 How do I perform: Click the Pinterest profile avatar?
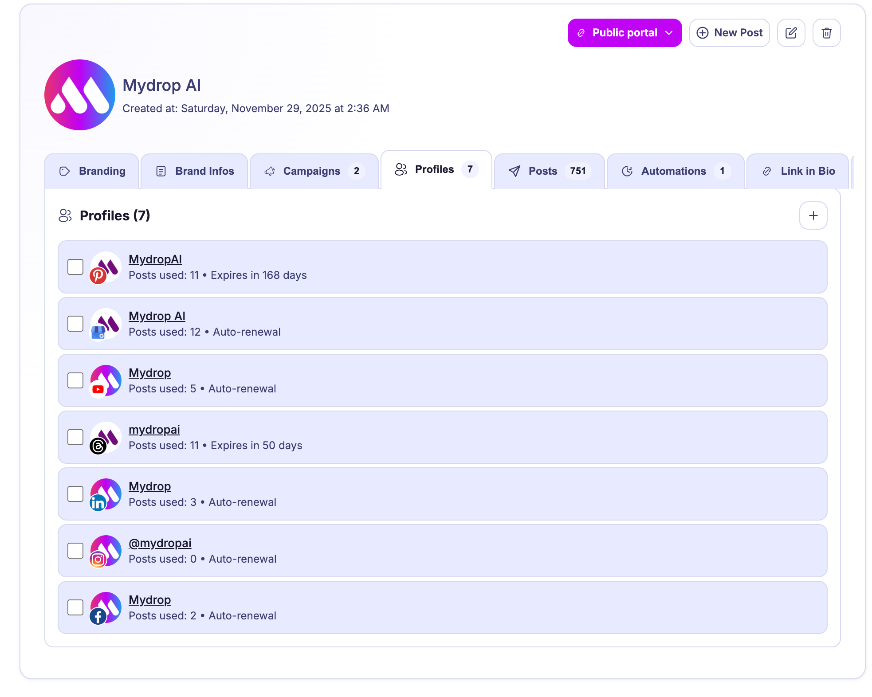coord(106,267)
